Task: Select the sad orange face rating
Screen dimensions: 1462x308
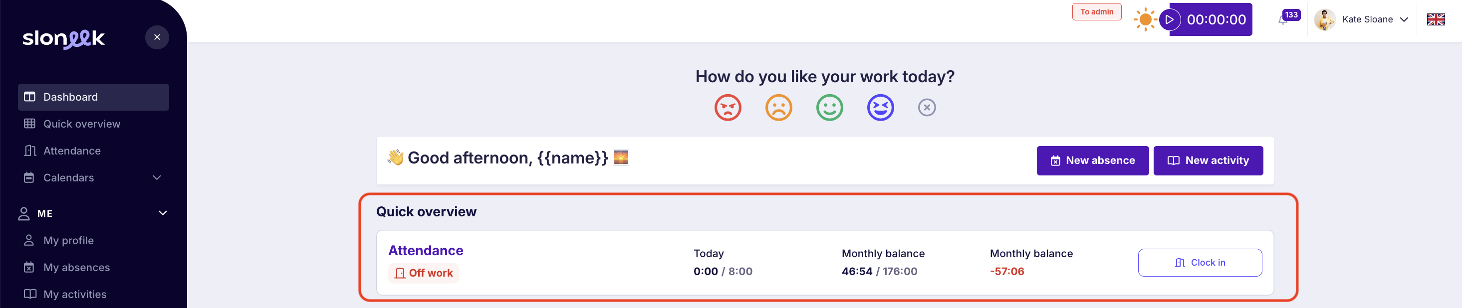Action: (779, 107)
